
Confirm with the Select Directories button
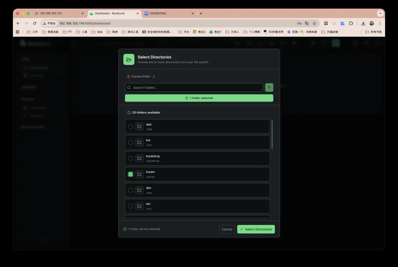coord(256,229)
